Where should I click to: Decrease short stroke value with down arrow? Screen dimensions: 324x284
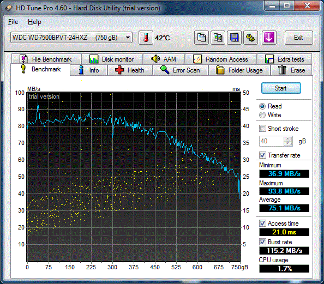[x=288, y=143]
